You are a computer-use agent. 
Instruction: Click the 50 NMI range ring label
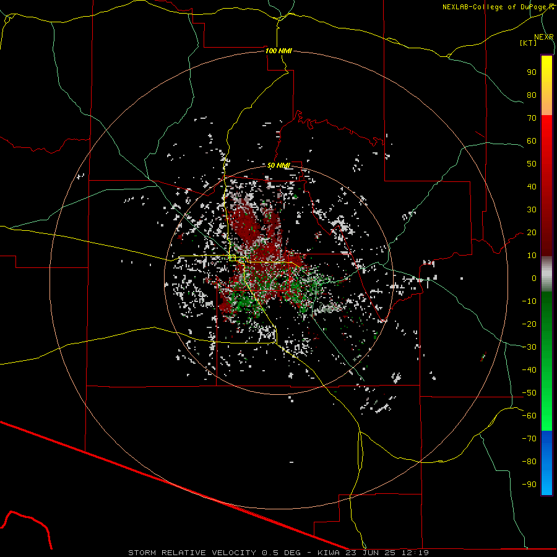[278, 165]
